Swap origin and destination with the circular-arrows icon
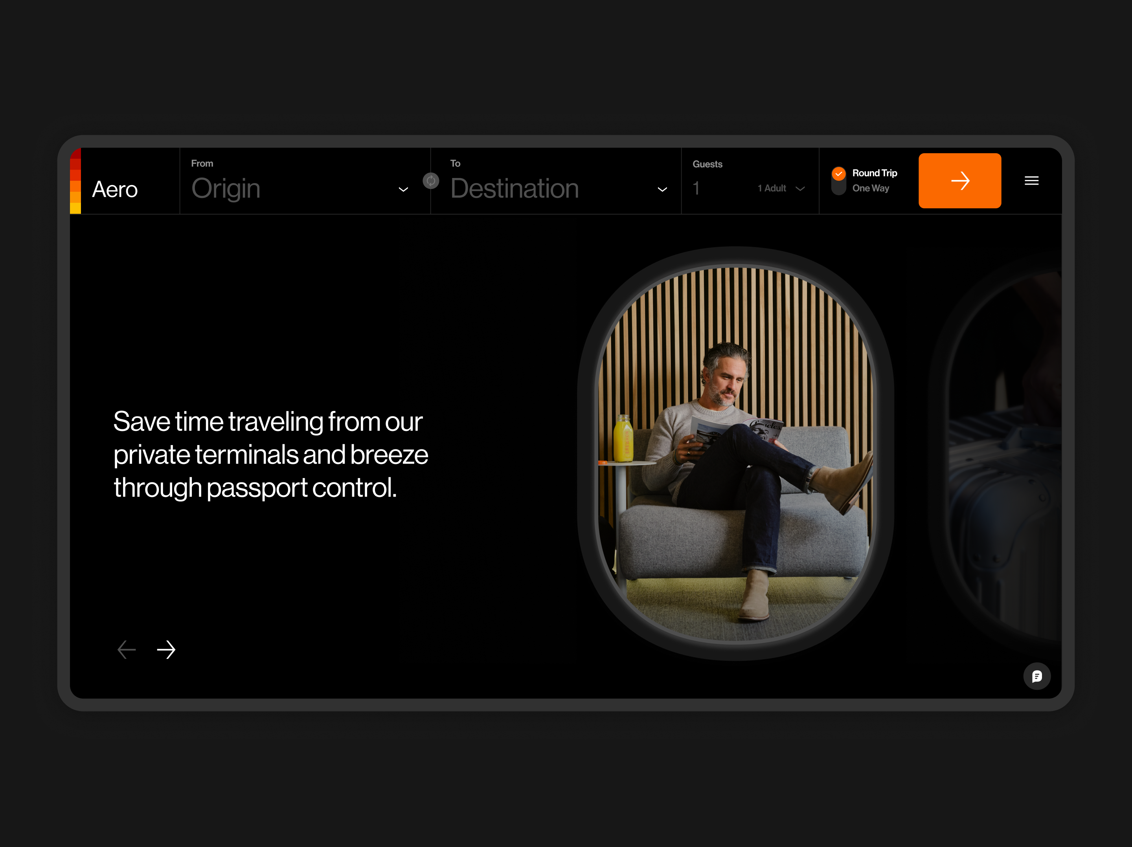Viewport: 1132px width, 847px height. pos(432,181)
